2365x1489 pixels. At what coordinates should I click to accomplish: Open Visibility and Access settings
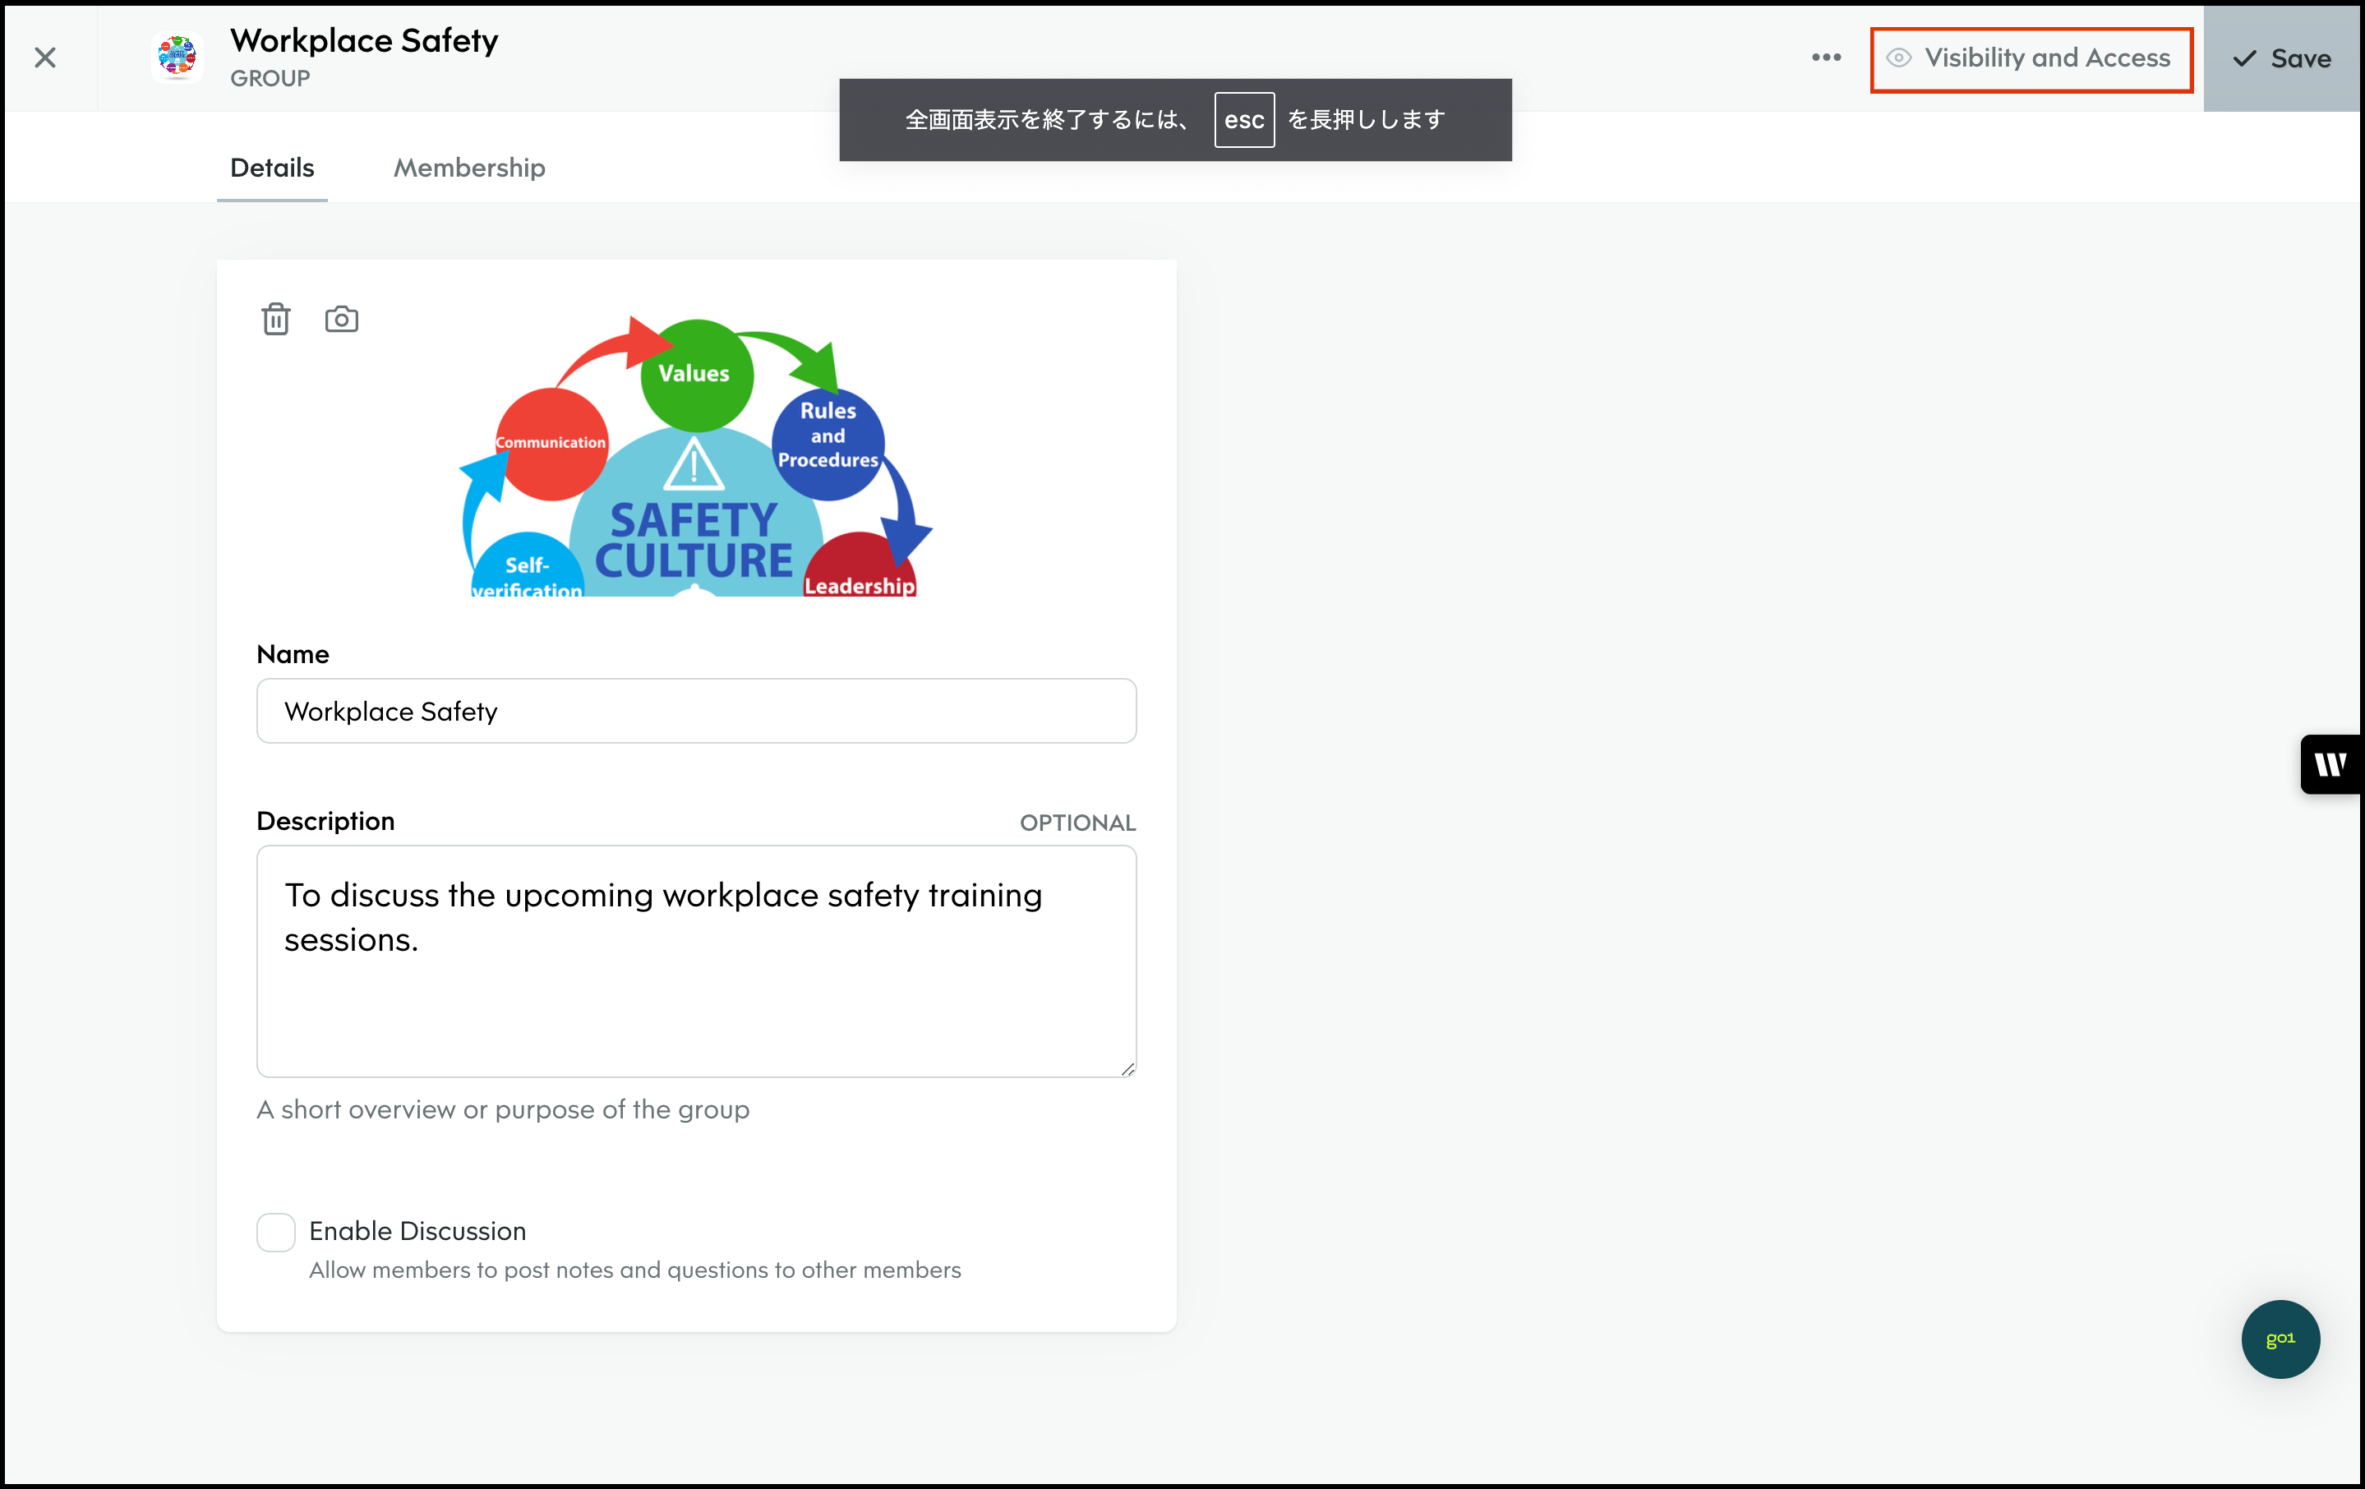(x=2031, y=59)
